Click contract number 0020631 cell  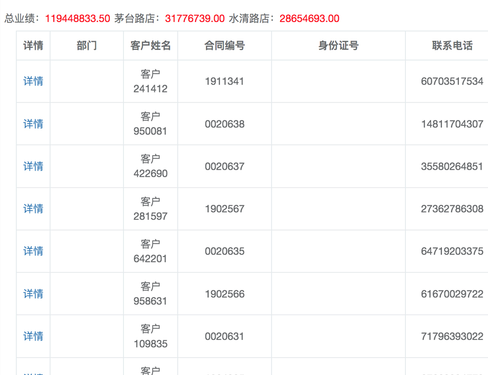pyautogui.click(x=224, y=336)
